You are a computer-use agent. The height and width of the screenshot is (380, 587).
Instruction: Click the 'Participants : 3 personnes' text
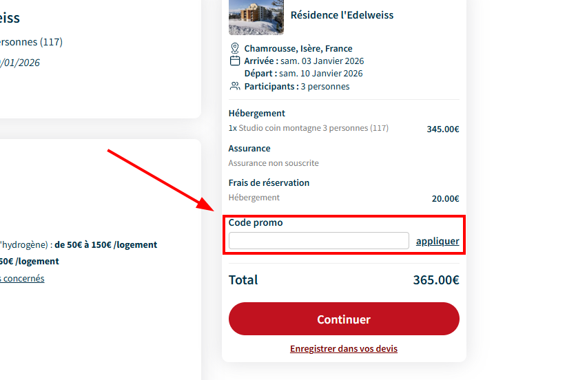tap(297, 87)
